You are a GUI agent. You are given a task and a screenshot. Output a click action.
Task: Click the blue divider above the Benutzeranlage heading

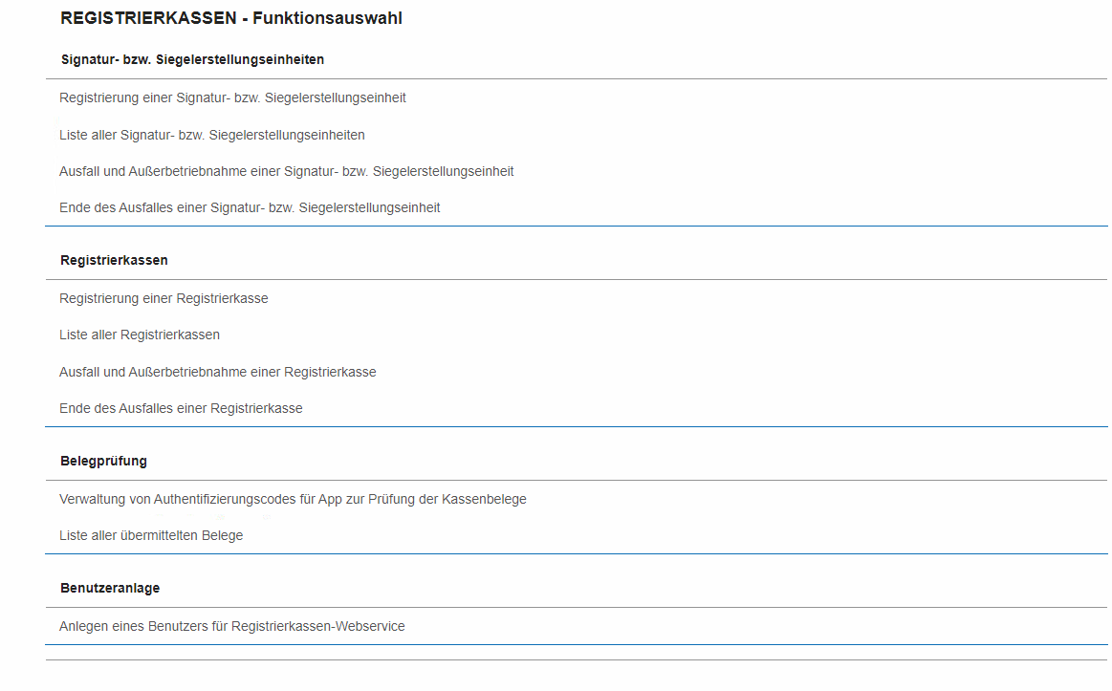tap(576, 554)
